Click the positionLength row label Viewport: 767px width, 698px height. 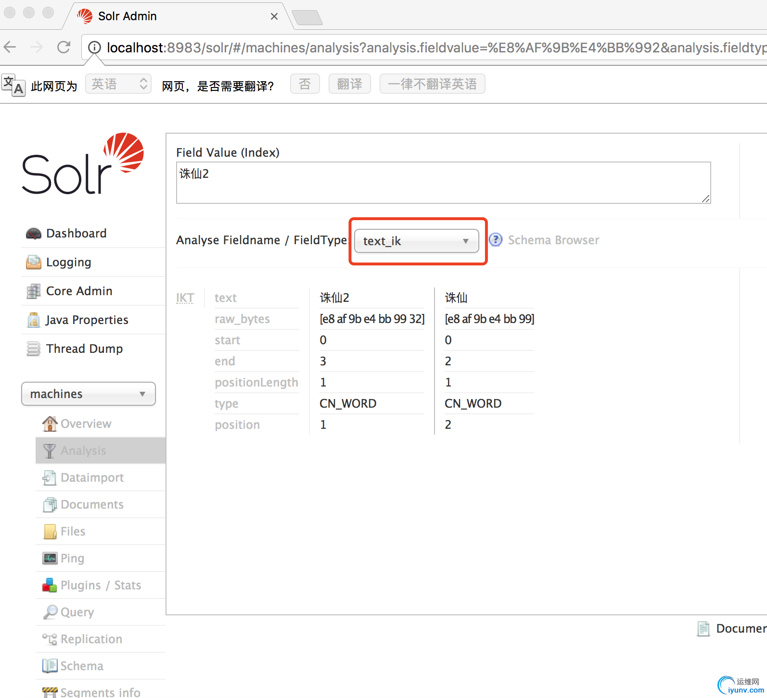256,382
